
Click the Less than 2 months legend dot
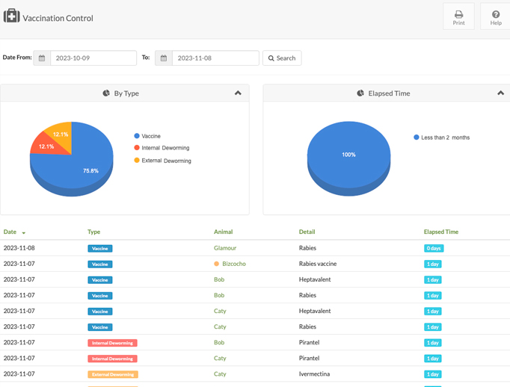(x=417, y=137)
